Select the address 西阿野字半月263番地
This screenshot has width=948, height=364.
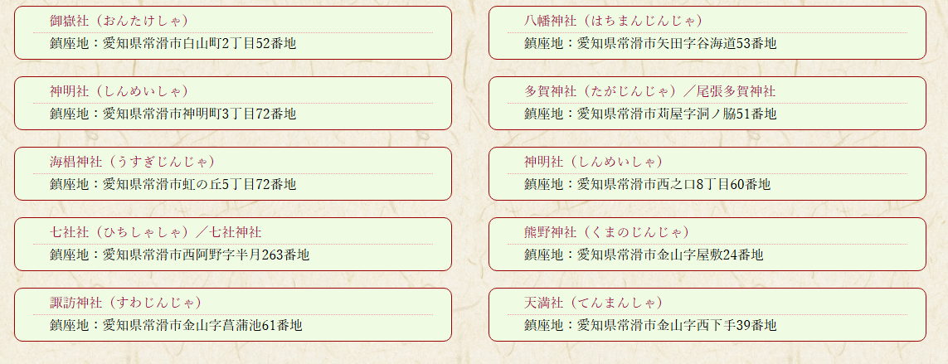[x=179, y=255]
